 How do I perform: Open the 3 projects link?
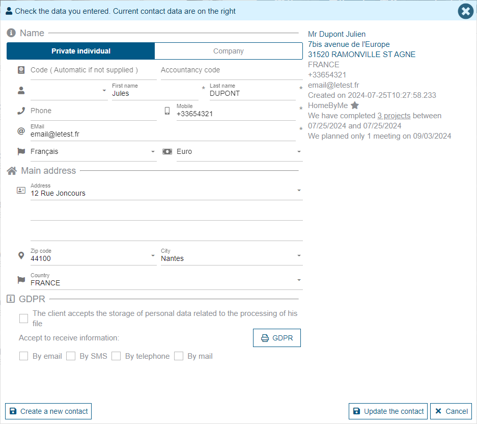click(x=394, y=116)
